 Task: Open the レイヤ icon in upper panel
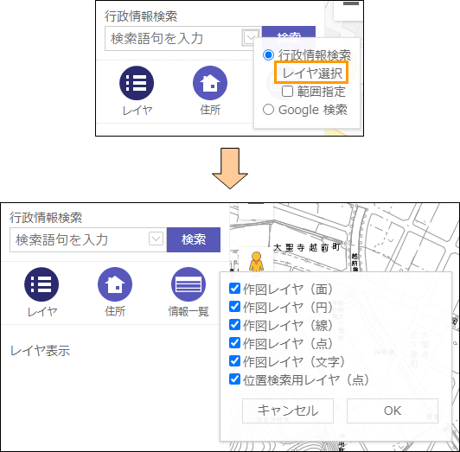click(137, 83)
